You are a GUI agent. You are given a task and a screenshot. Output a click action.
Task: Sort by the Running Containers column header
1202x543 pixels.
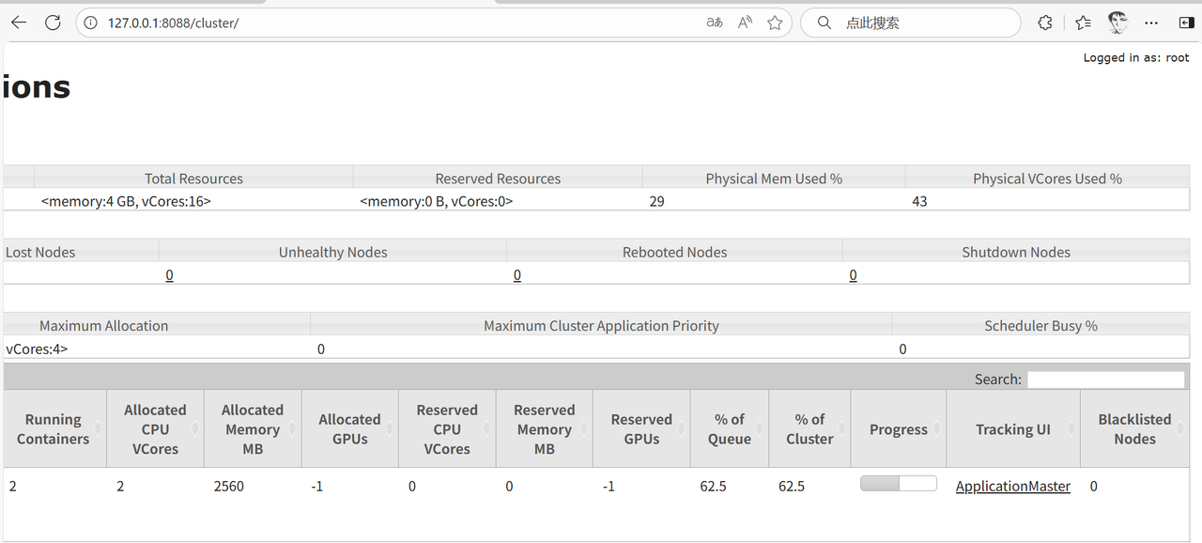point(53,428)
